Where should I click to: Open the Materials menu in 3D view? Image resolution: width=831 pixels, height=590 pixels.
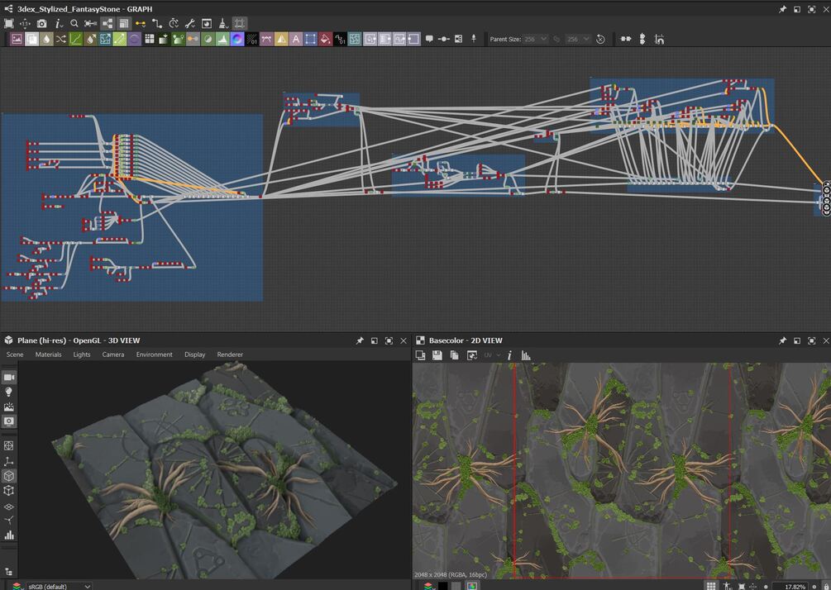pyautogui.click(x=48, y=354)
